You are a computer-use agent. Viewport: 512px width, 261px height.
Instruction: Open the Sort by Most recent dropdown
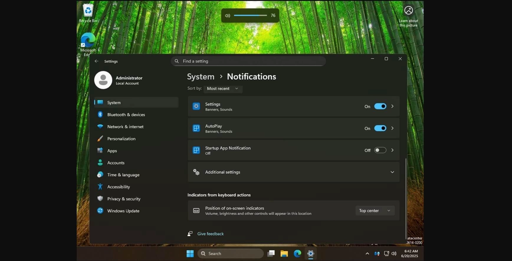click(223, 89)
